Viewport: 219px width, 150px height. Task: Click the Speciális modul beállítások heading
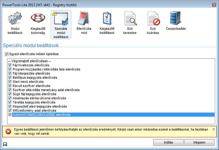(31, 46)
